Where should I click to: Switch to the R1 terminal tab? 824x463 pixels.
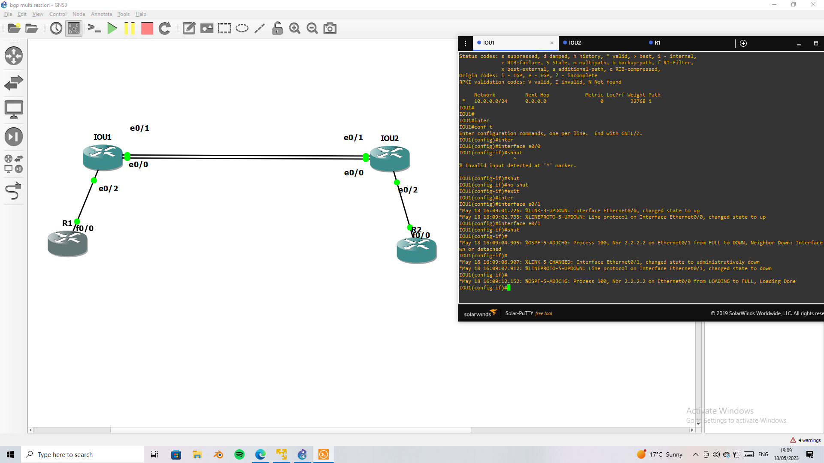click(x=657, y=43)
